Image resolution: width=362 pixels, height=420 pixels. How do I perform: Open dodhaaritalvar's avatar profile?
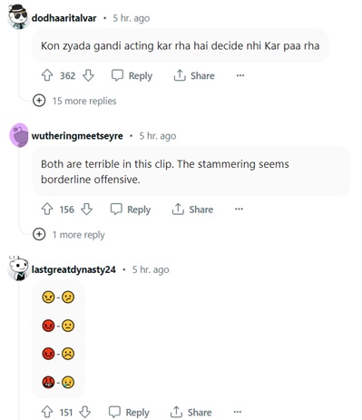[x=18, y=16]
